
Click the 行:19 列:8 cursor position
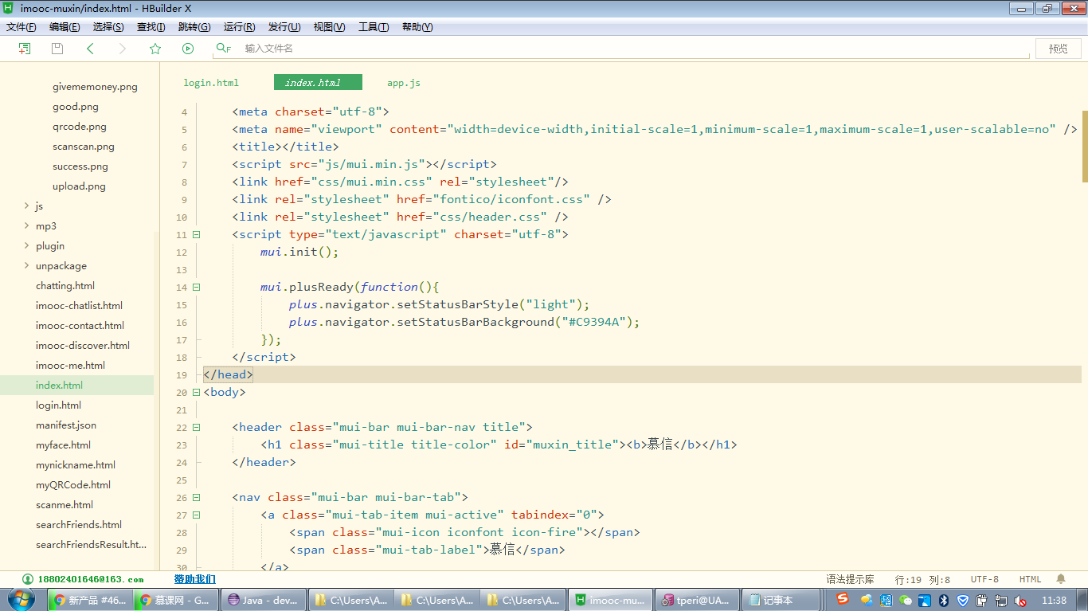point(922,579)
